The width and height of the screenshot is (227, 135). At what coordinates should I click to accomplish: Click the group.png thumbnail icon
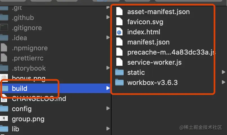coord(4,118)
